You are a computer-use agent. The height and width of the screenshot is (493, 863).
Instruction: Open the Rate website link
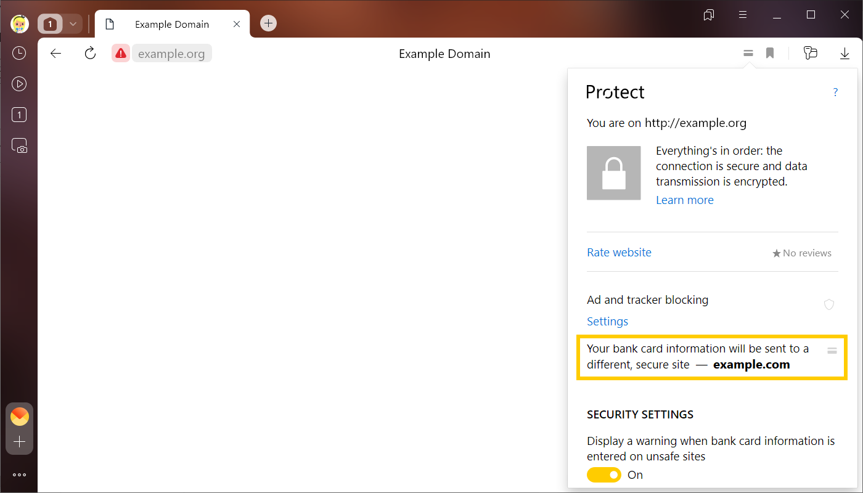[x=619, y=253]
